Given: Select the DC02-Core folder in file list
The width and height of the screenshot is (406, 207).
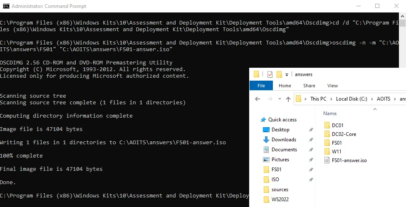Looking at the screenshot, I should [x=344, y=134].
